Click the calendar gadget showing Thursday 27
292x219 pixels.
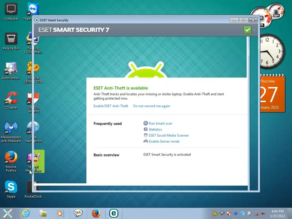(273, 93)
